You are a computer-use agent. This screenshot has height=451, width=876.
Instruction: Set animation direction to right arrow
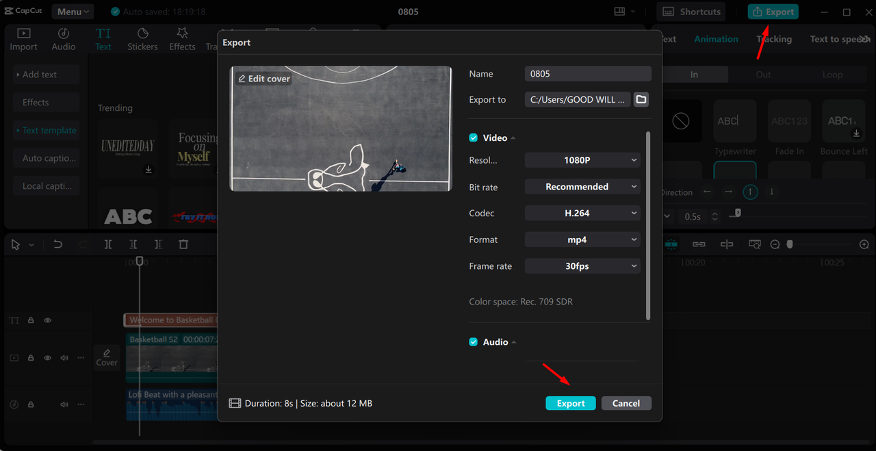[x=729, y=192]
